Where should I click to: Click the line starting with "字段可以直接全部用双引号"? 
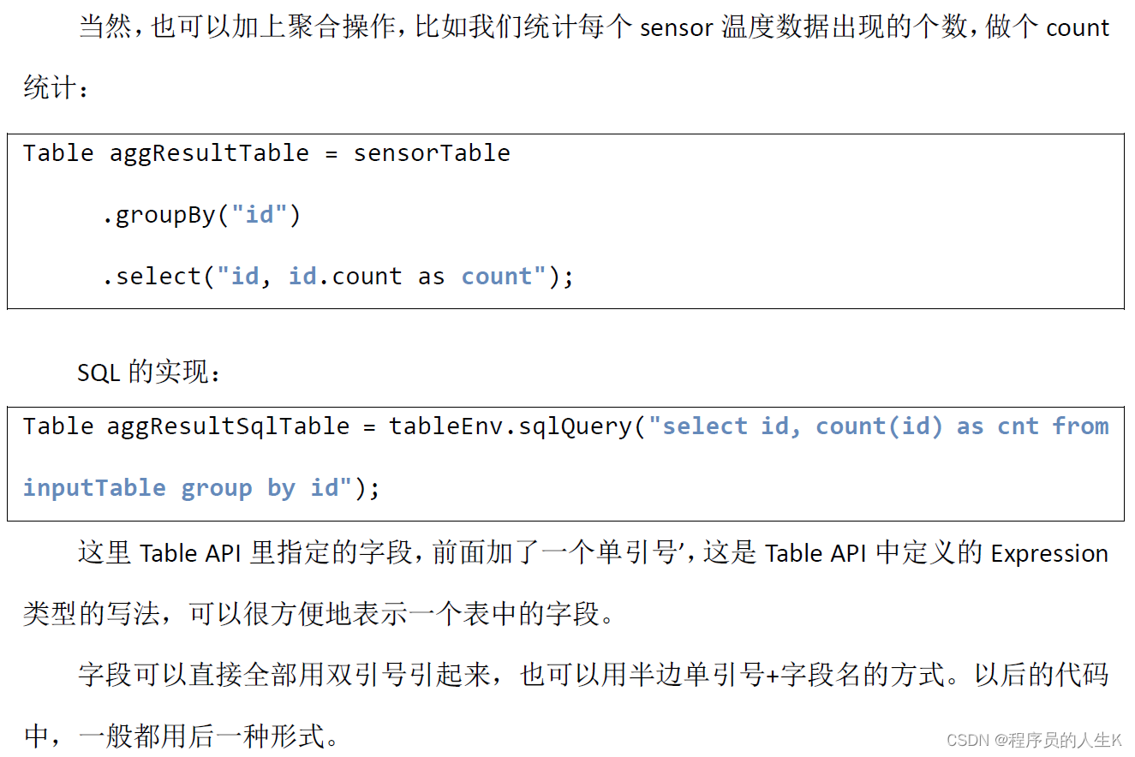pos(593,675)
